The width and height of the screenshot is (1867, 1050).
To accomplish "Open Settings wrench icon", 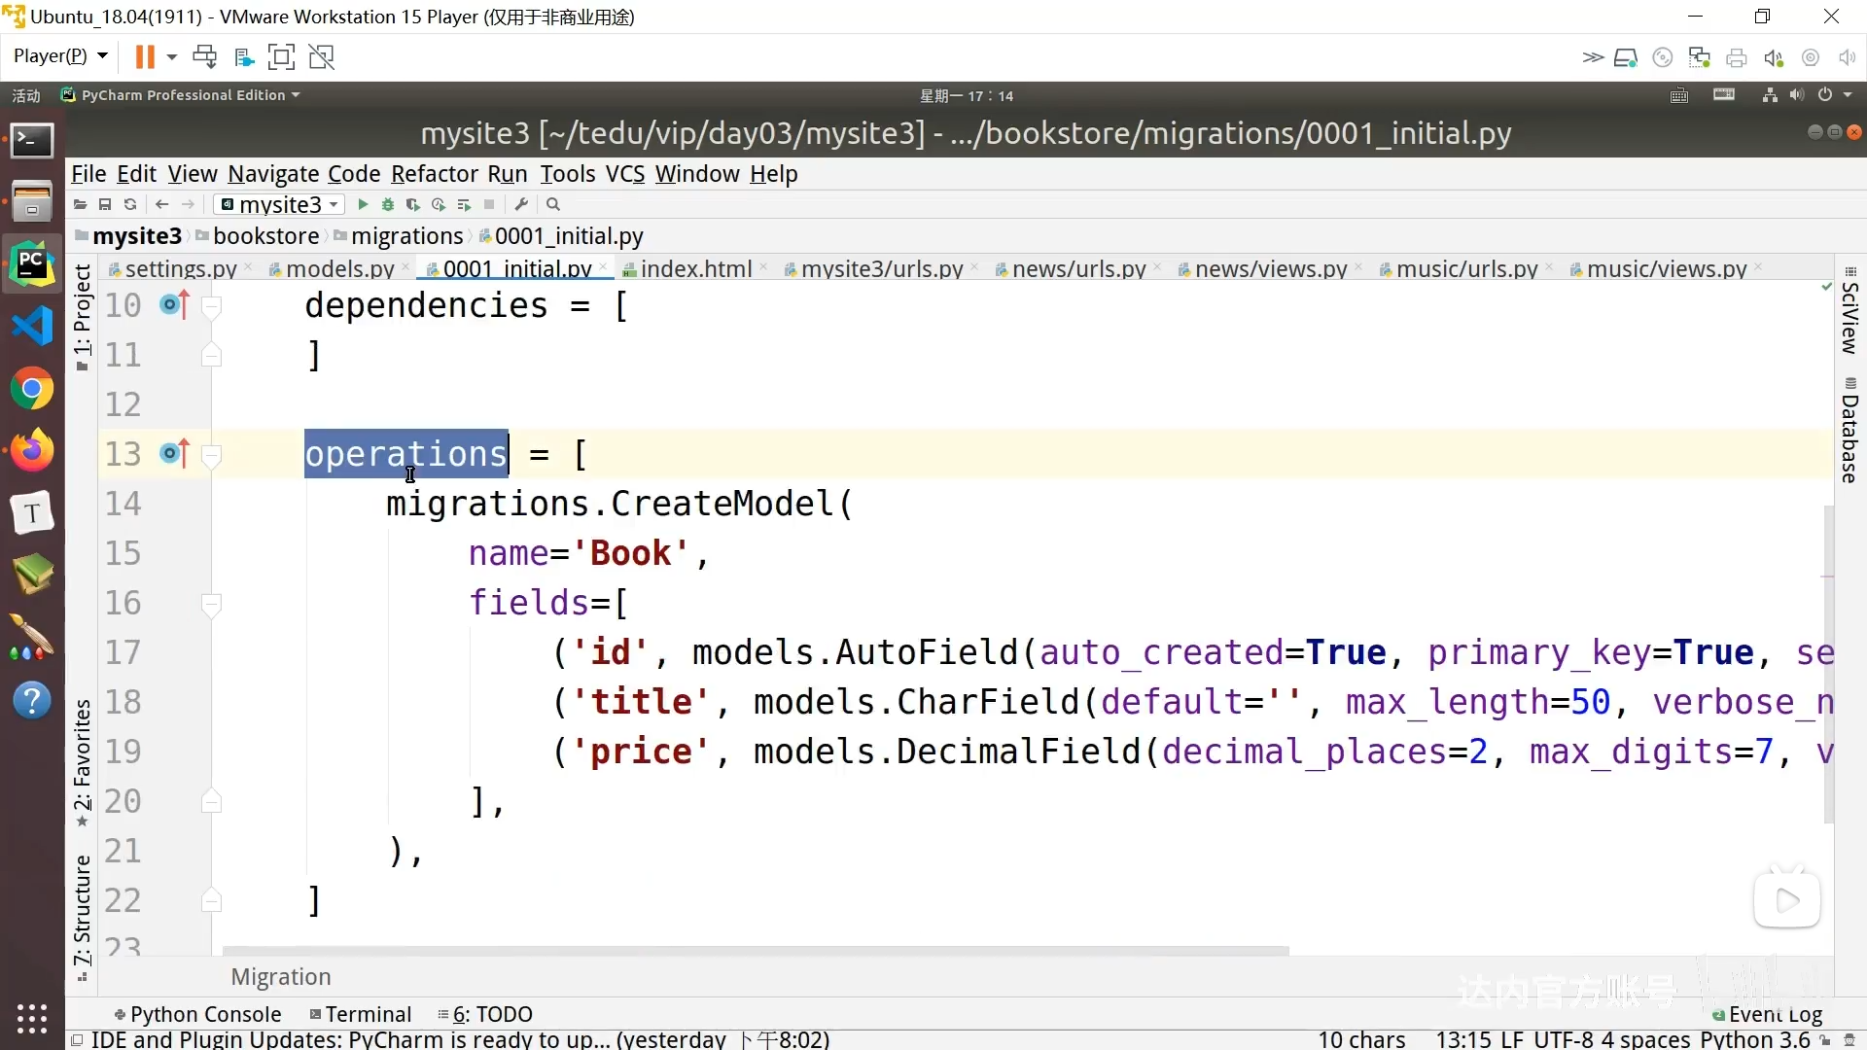I will (522, 204).
